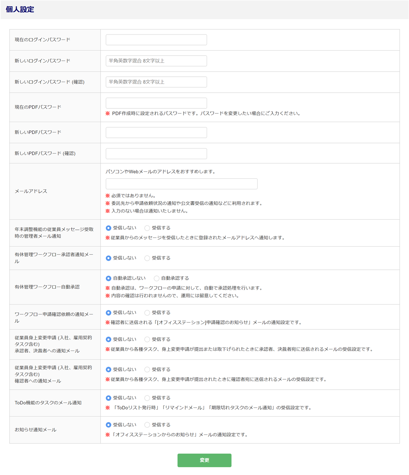Select 受信しない for ToDo機能のタスクのメール通知
Viewport: 409px width, 475px height.
click(109, 398)
